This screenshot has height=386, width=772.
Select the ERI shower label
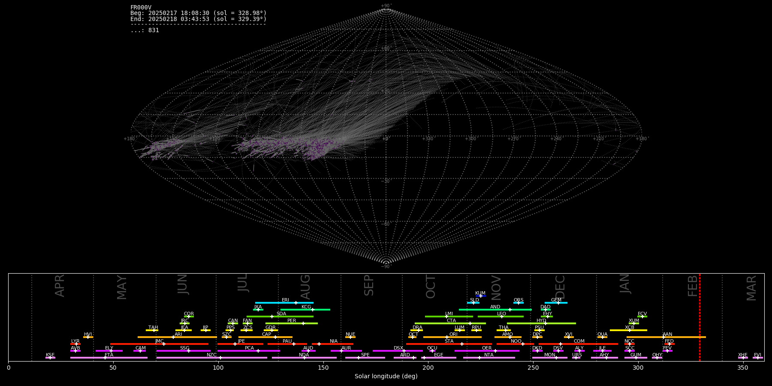285,300
